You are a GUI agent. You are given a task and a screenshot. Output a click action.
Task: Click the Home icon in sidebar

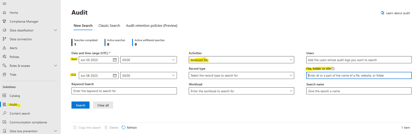(x=4, y=13)
